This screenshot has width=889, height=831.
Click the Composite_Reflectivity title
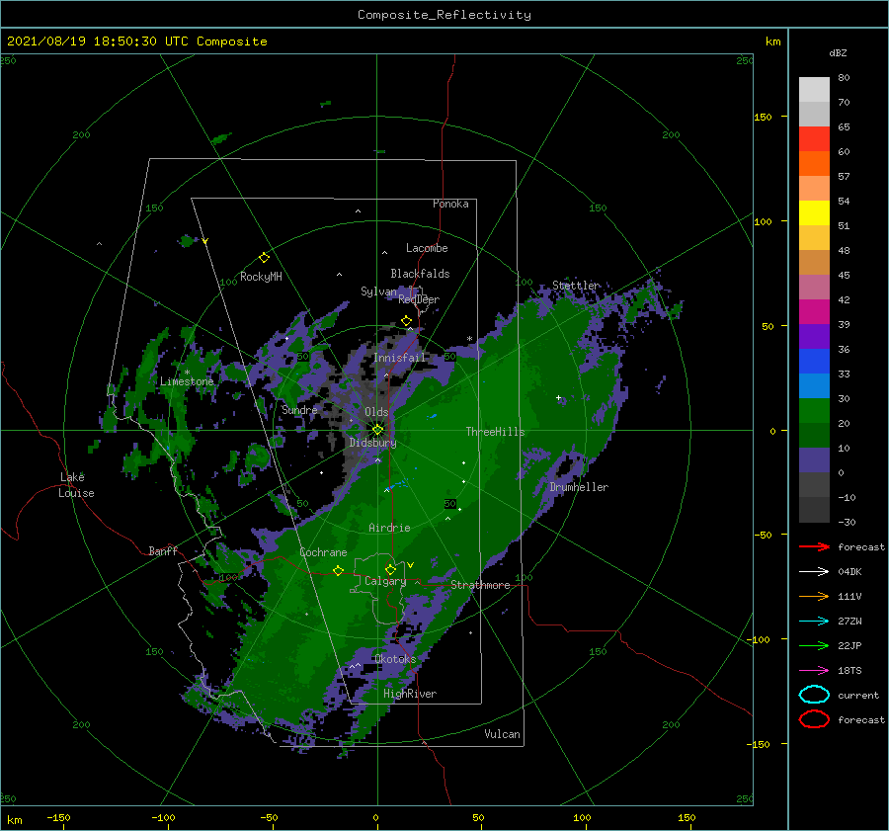[444, 15]
